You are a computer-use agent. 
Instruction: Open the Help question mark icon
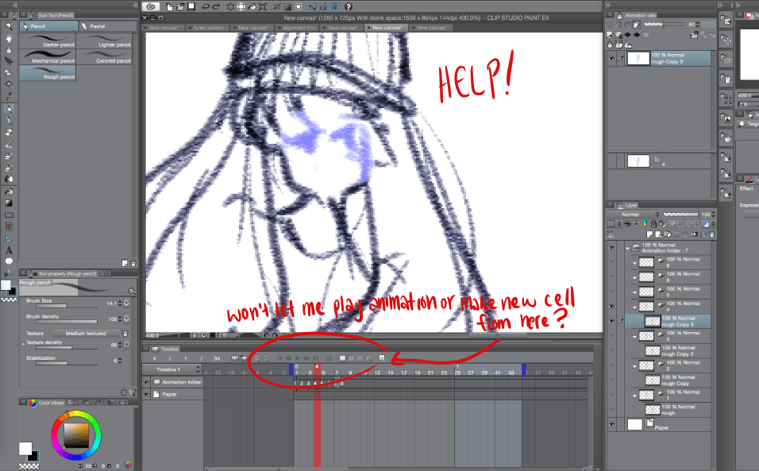[x=348, y=7]
